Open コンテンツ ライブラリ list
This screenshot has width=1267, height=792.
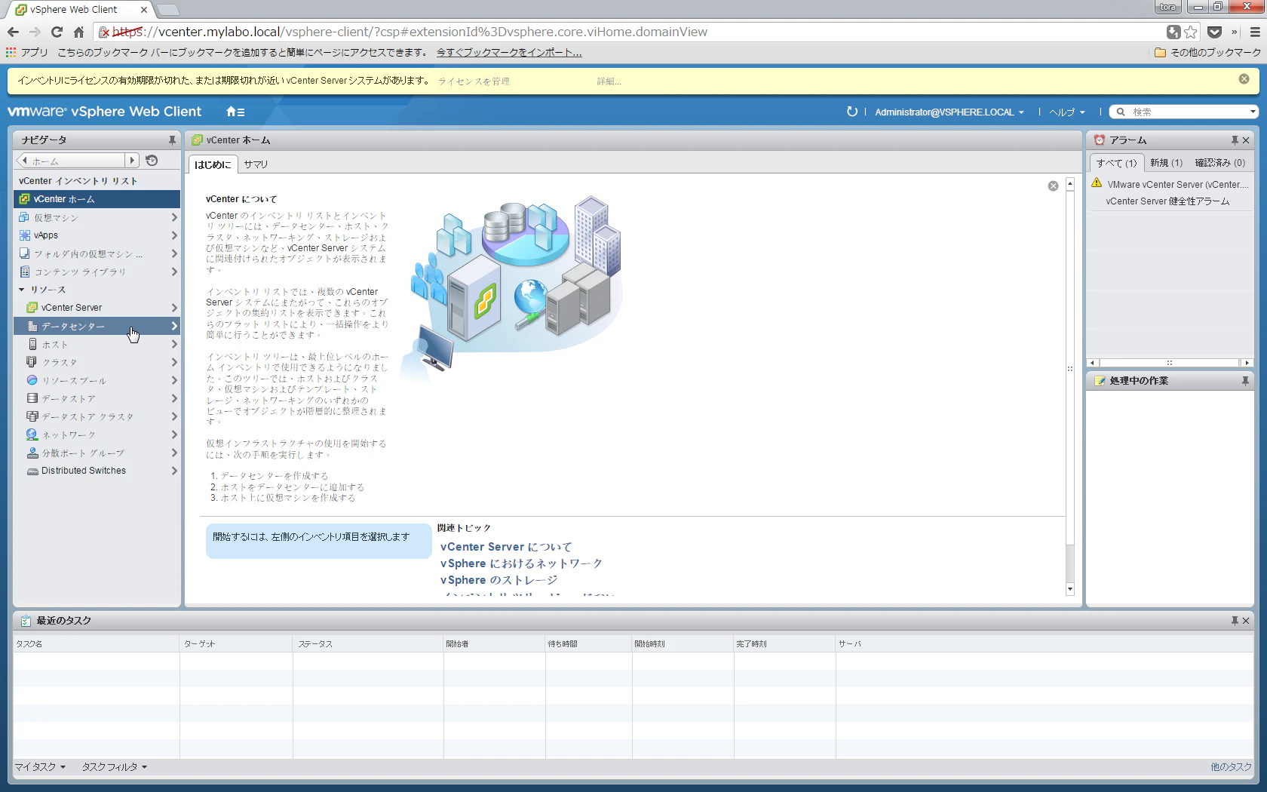97,272
